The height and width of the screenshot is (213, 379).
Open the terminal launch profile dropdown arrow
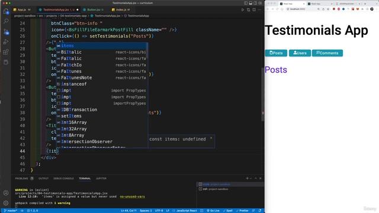250,178
